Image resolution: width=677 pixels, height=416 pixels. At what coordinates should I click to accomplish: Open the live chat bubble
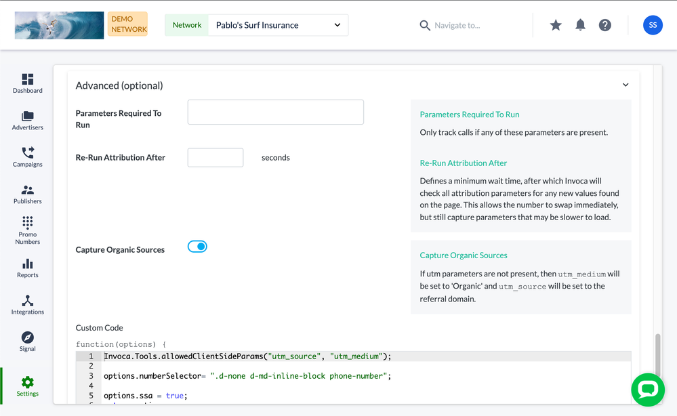[x=648, y=390]
